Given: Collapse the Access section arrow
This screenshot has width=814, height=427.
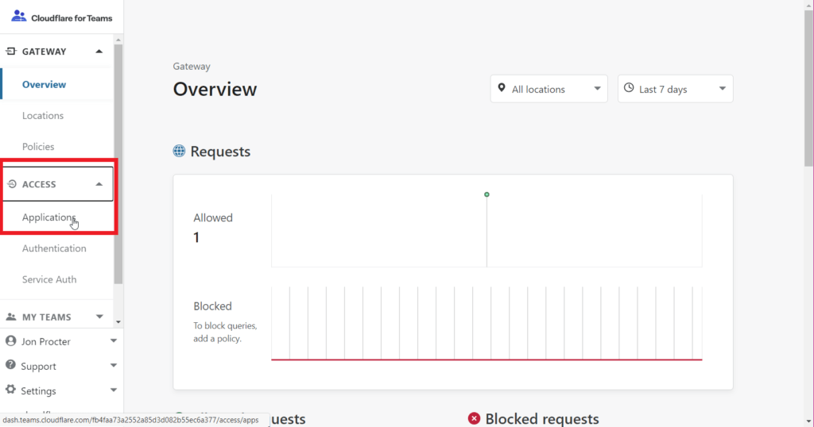Looking at the screenshot, I should tap(99, 184).
